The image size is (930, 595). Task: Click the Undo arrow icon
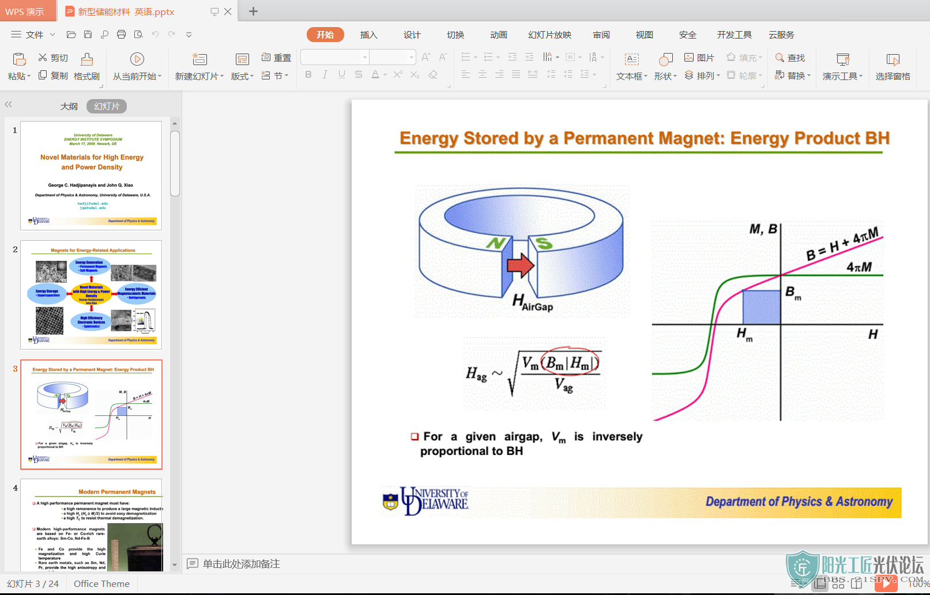click(x=155, y=35)
